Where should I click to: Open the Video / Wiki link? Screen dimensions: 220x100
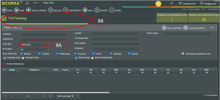coord(48,3)
